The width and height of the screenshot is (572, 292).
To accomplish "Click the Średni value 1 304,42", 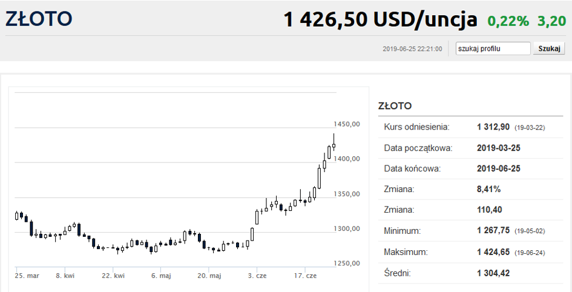I will [x=493, y=273].
